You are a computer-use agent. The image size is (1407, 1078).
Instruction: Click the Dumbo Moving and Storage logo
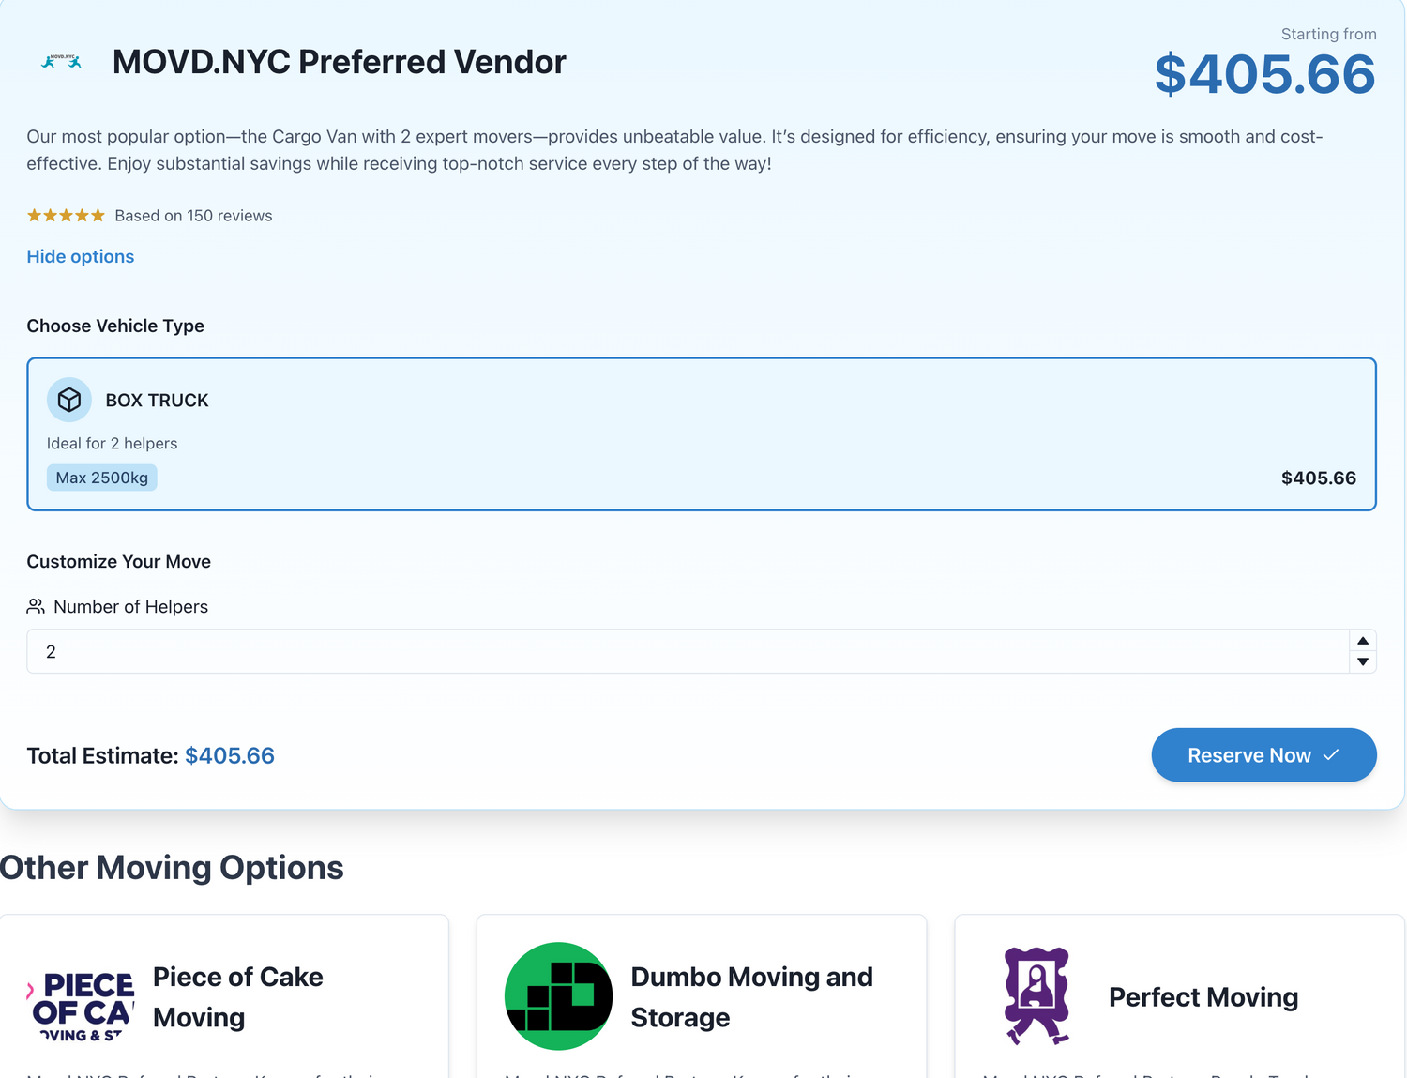click(559, 996)
